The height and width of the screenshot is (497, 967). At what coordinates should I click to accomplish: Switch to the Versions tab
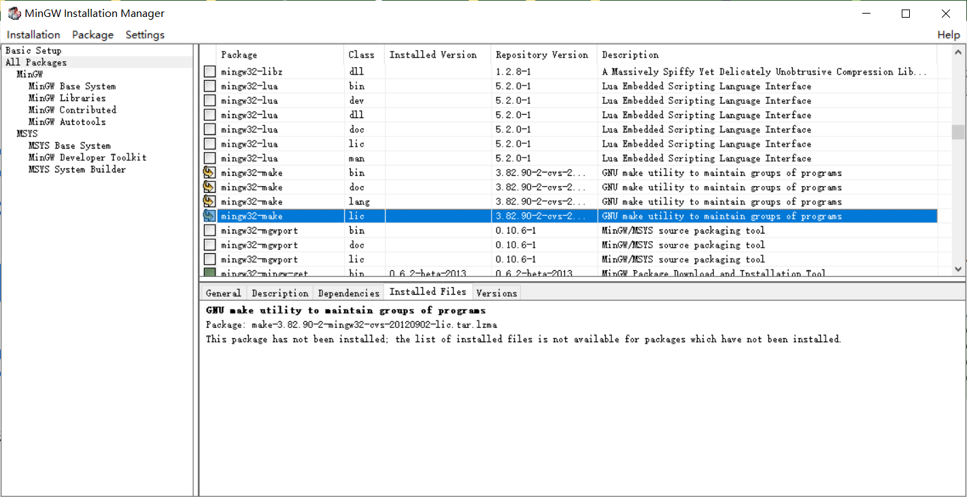pos(496,293)
